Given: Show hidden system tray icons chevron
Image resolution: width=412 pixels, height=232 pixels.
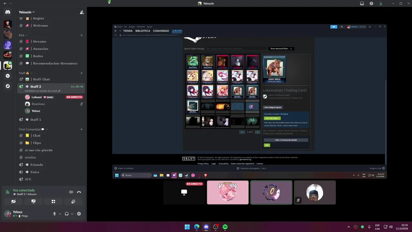Looking at the screenshot, I should (349, 227).
